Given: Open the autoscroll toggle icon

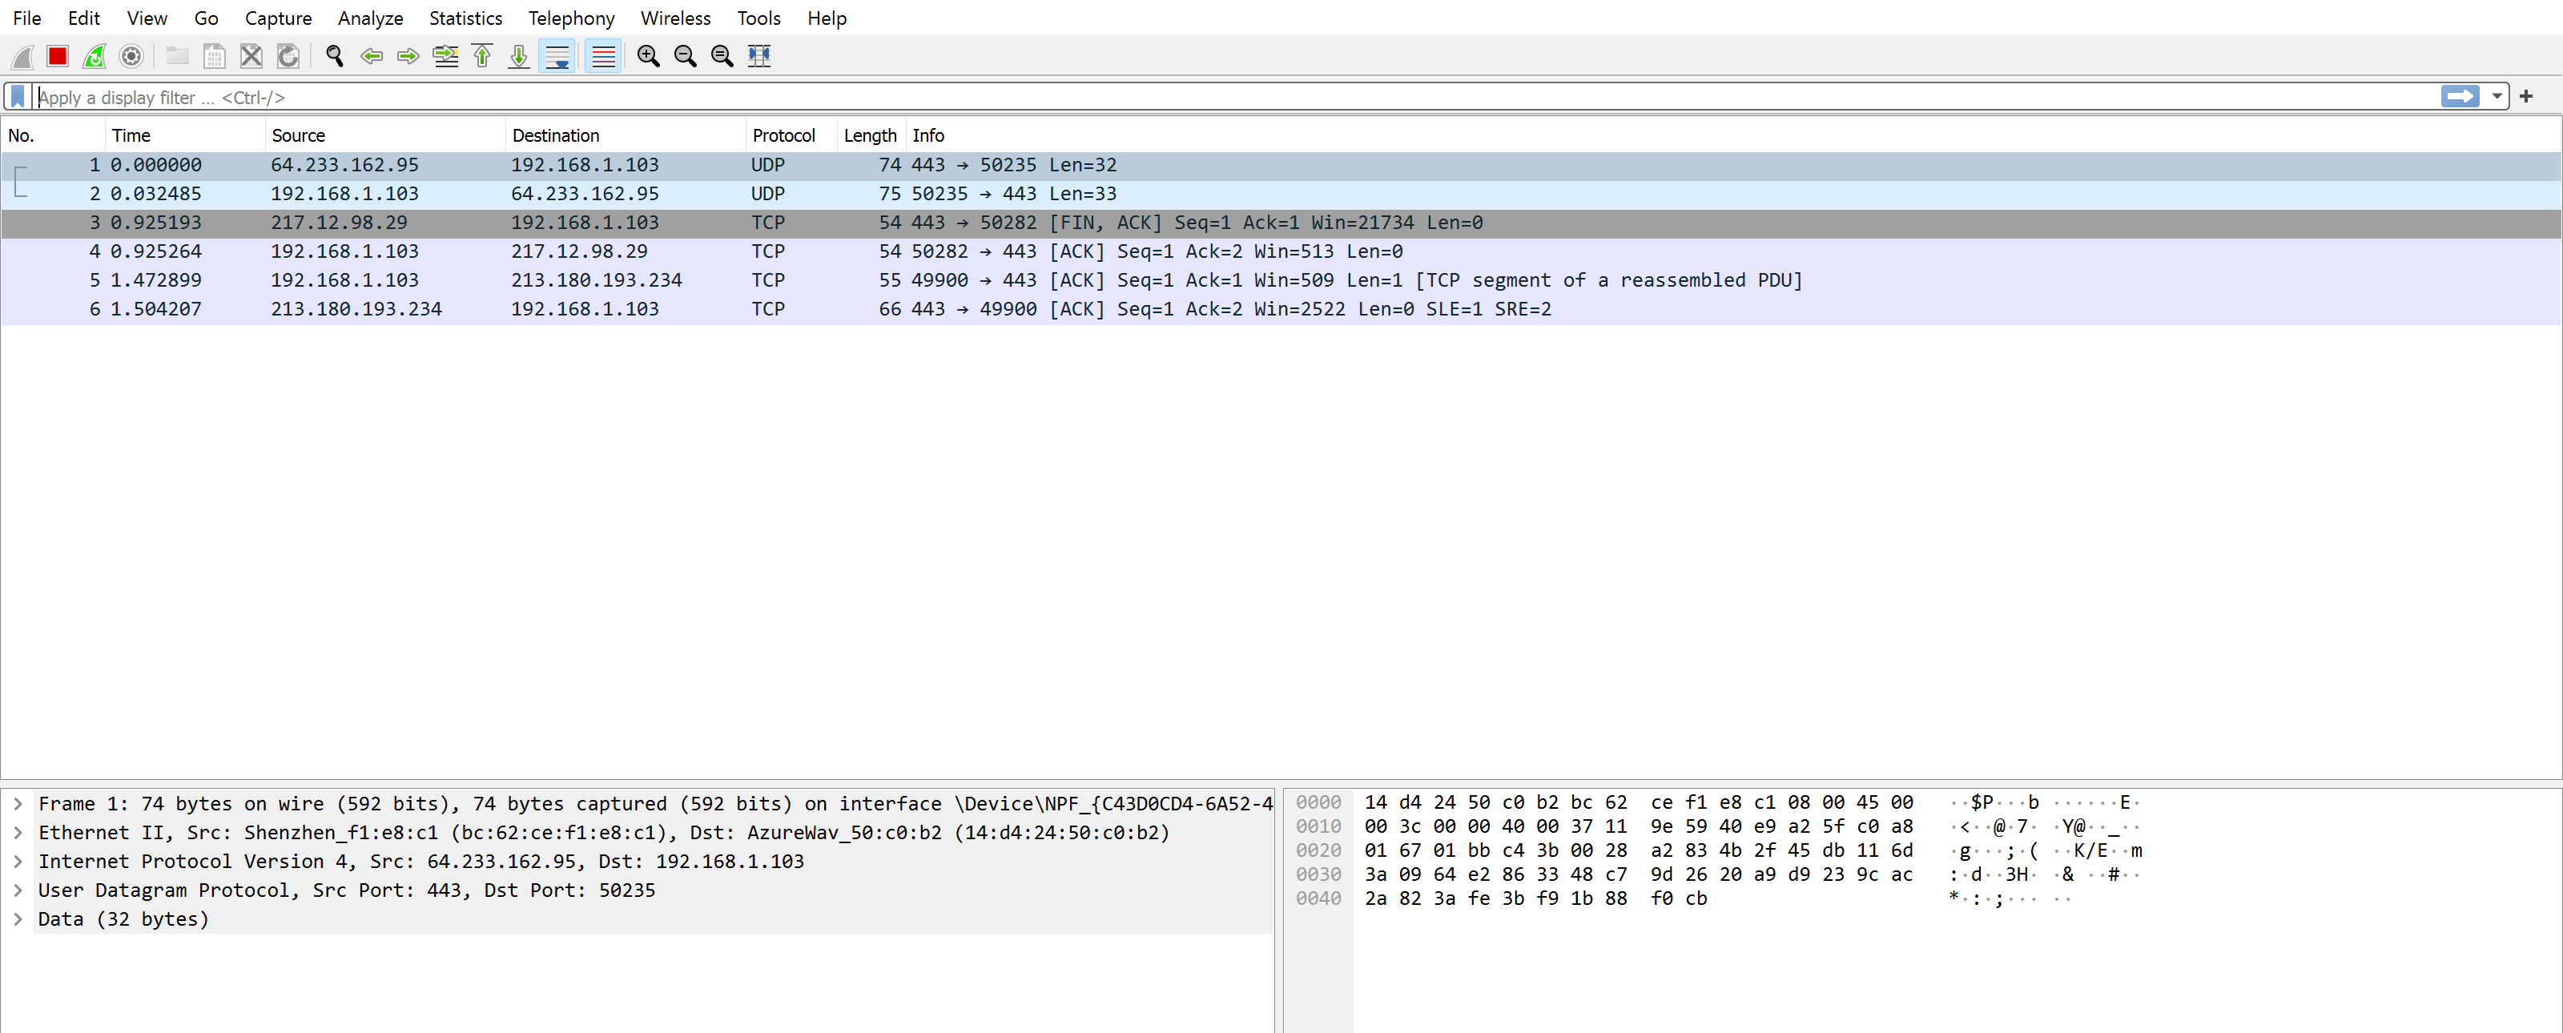Looking at the screenshot, I should coord(562,61).
